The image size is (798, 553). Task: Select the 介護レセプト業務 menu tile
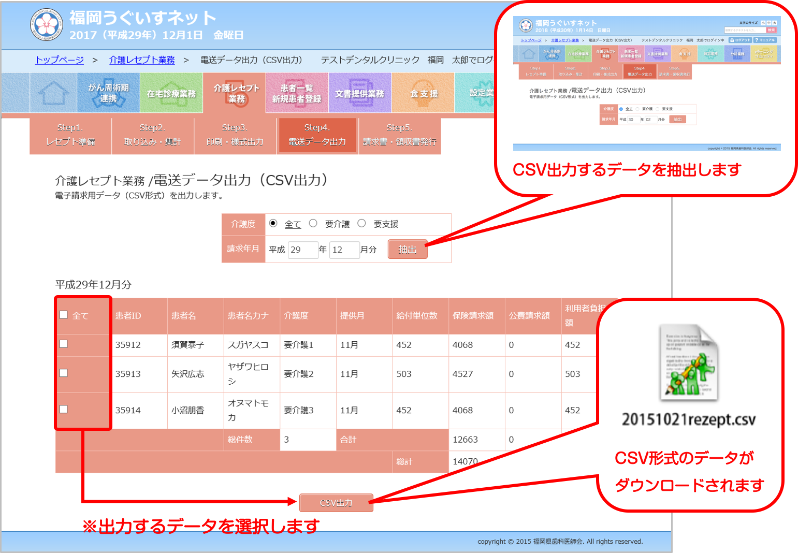236,93
